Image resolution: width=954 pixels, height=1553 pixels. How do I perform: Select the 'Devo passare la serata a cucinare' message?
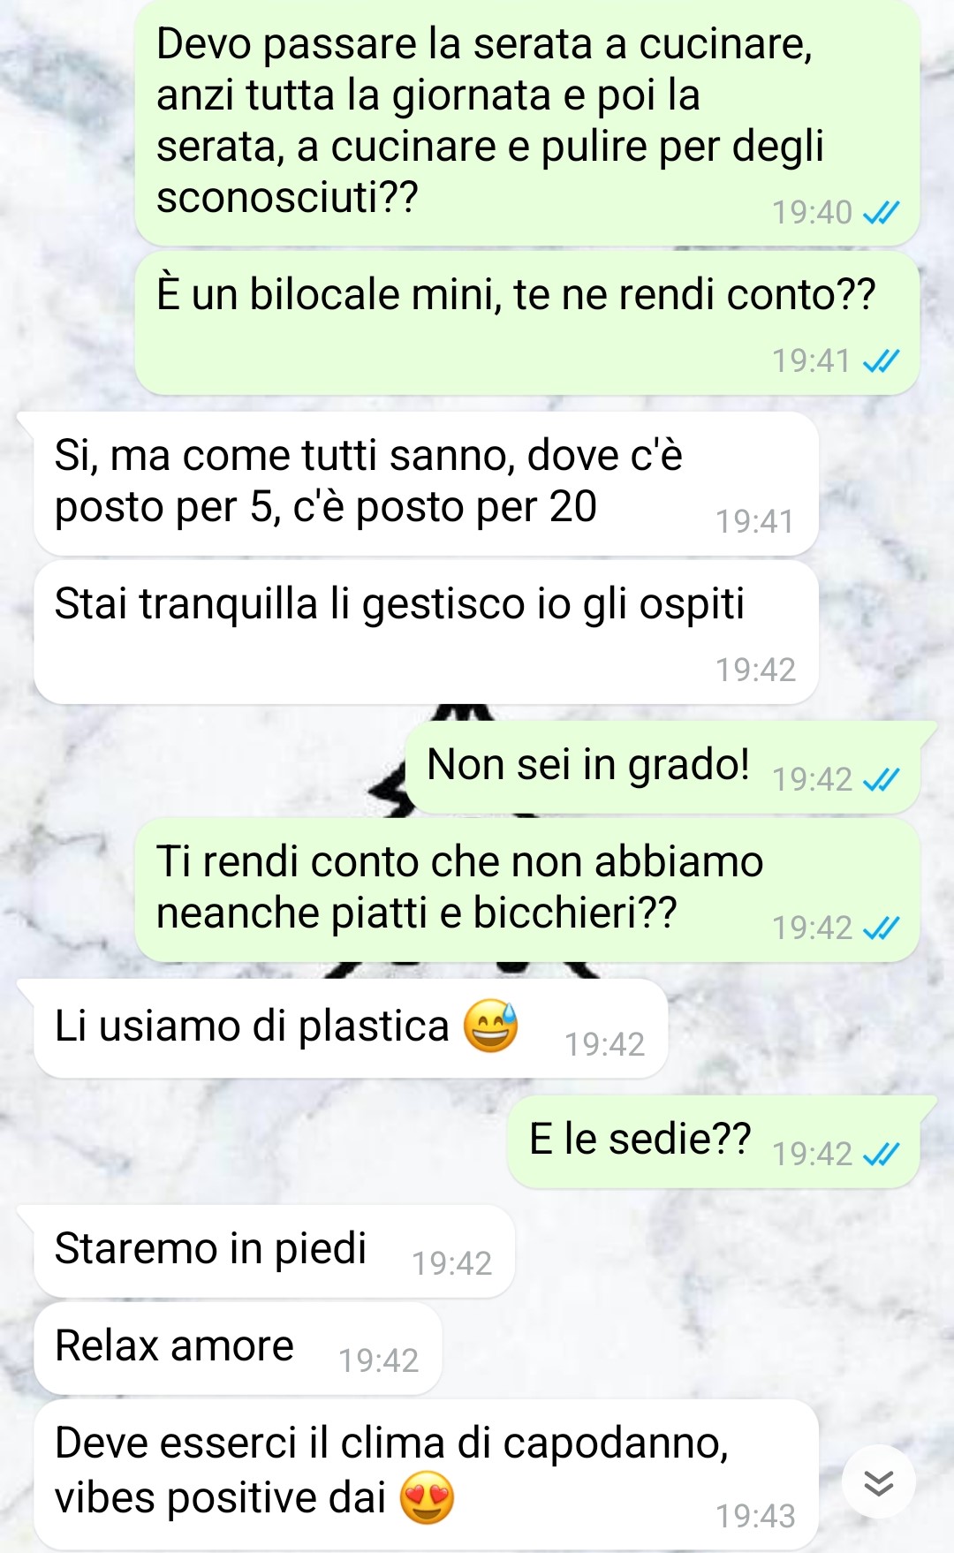(527, 124)
